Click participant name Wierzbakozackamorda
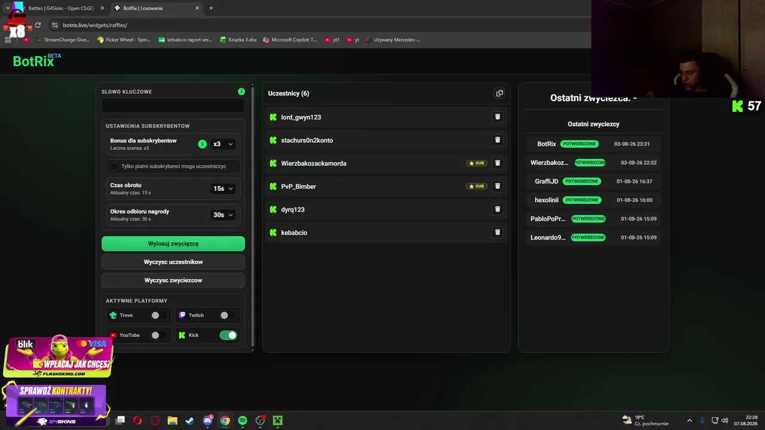 click(314, 164)
